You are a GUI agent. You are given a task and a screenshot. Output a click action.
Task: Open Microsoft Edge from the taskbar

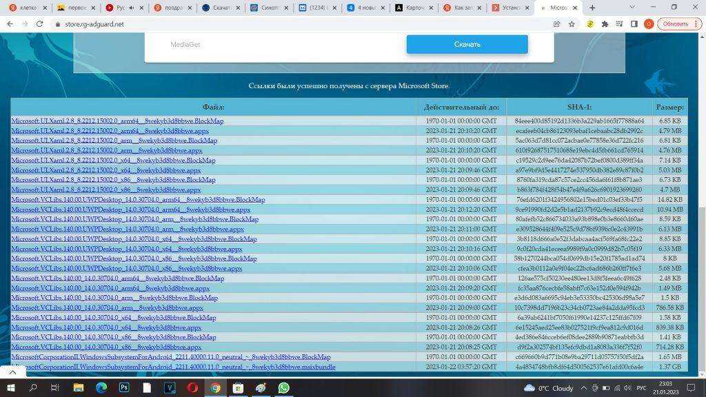101,388
